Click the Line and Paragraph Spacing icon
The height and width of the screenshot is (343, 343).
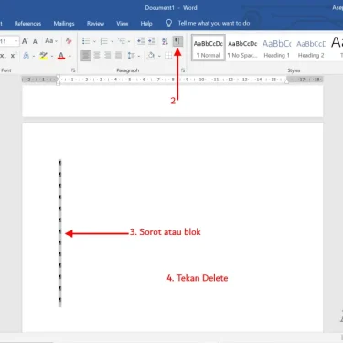tap(132, 56)
